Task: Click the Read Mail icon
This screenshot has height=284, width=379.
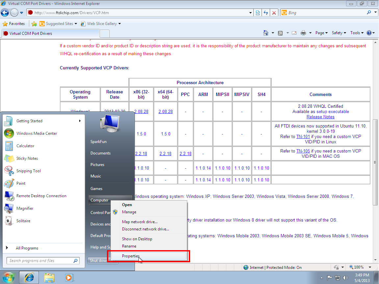Action: (x=294, y=33)
